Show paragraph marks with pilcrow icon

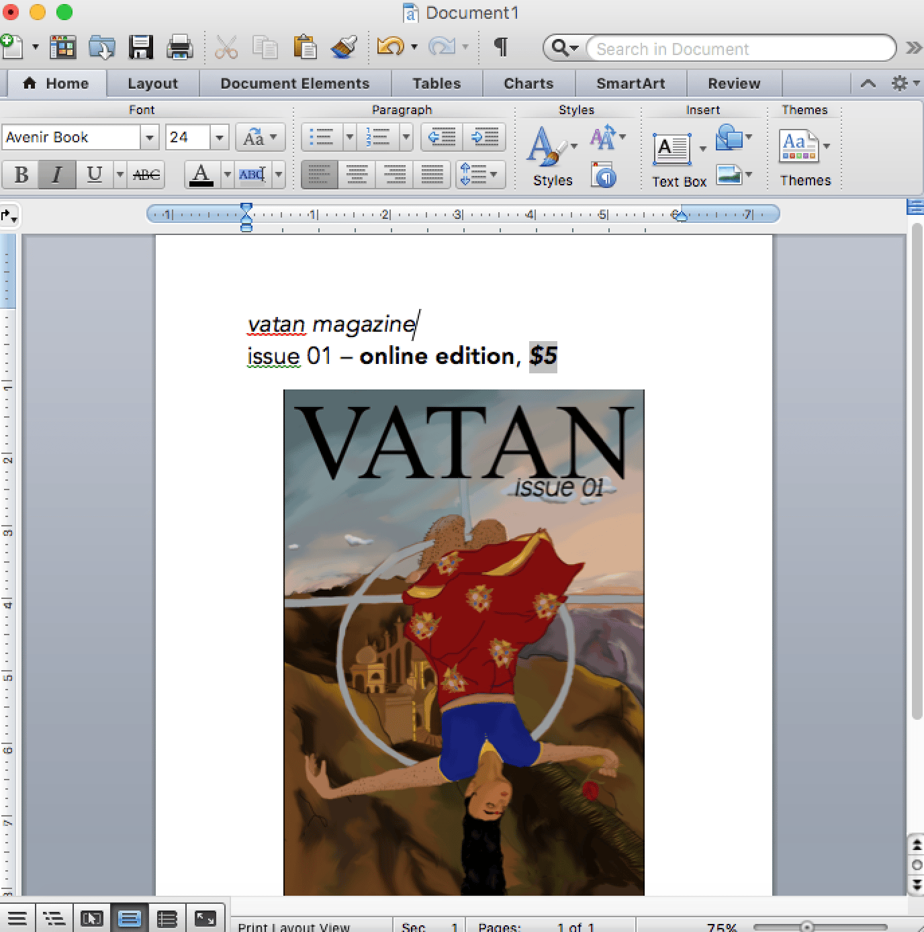click(500, 47)
